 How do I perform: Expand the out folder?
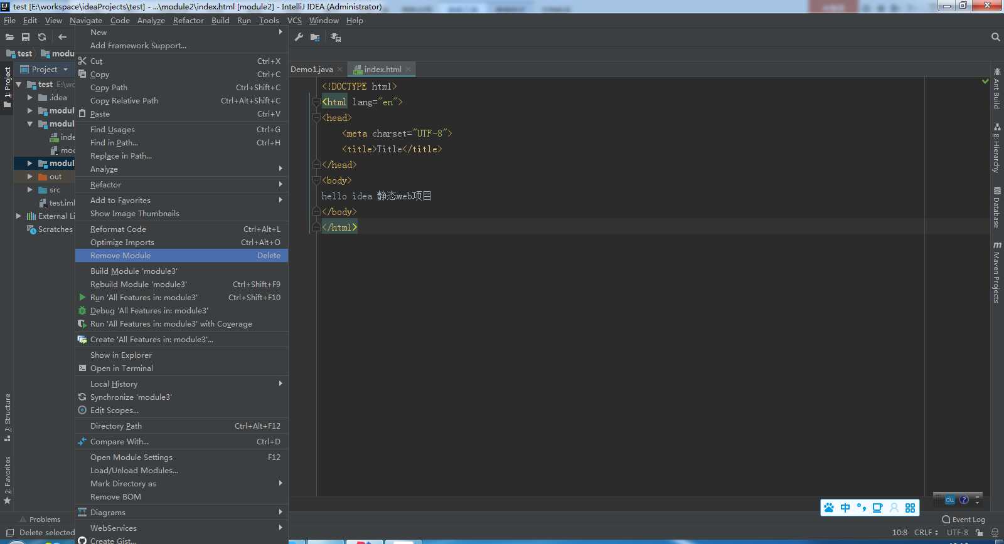(x=29, y=177)
